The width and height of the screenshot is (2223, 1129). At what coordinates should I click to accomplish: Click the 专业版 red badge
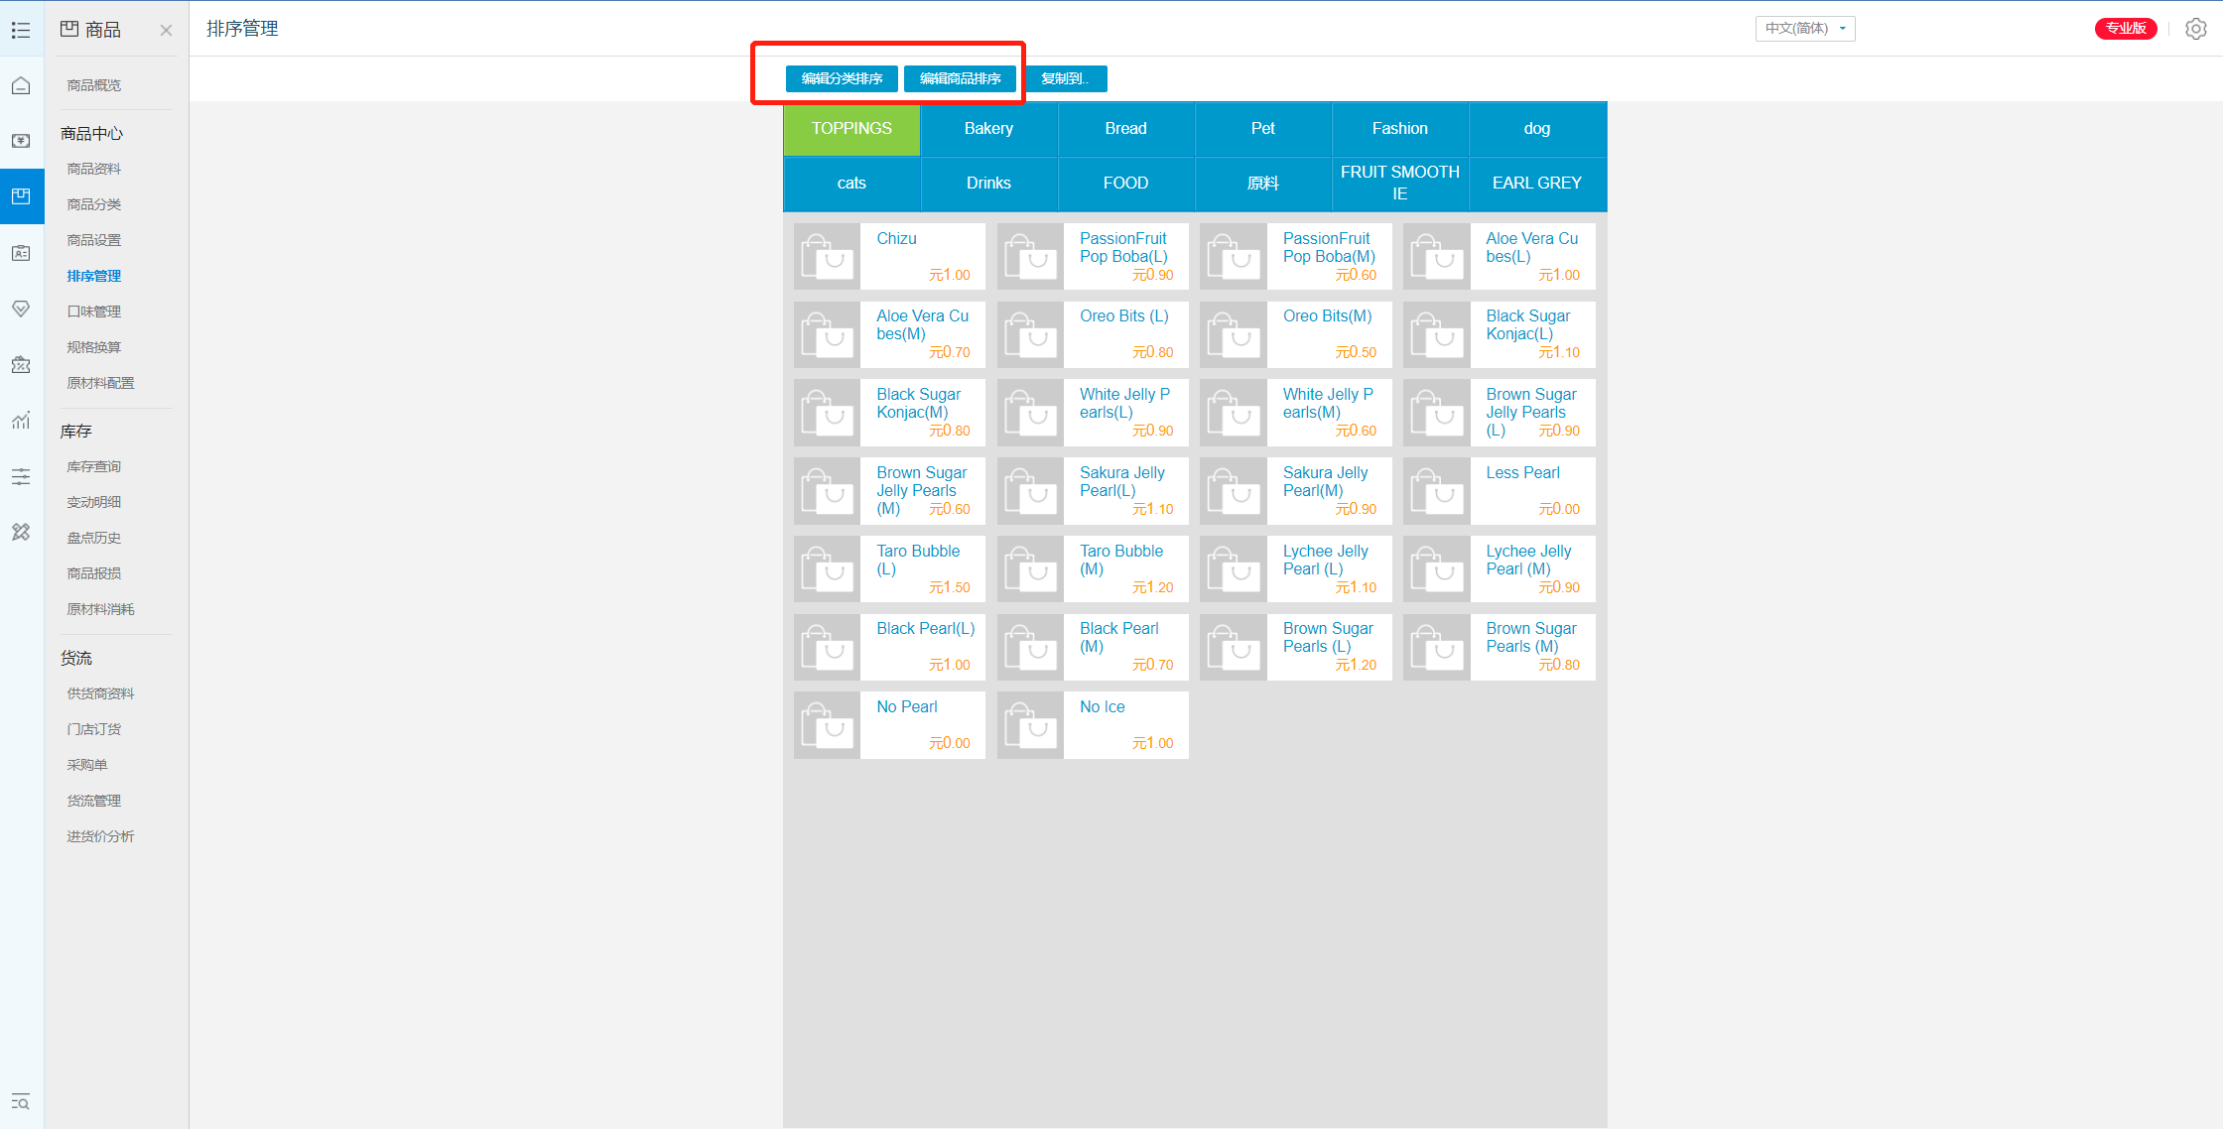[2125, 29]
